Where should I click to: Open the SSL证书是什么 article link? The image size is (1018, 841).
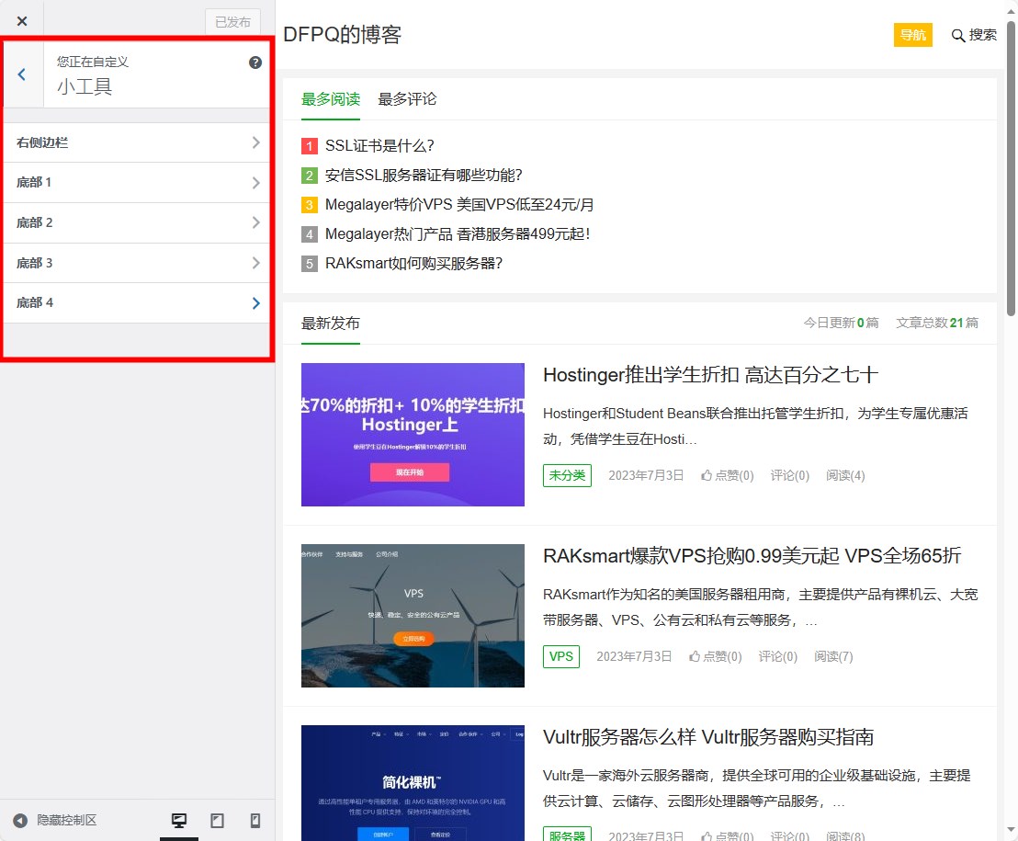click(379, 145)
